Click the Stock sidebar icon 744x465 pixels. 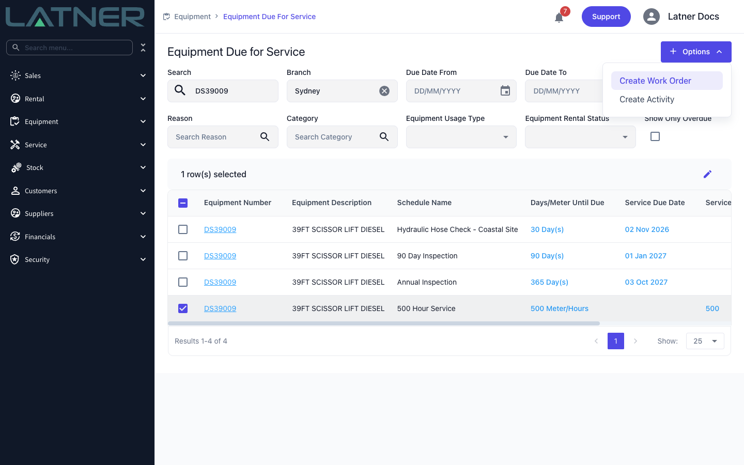pyautogui.click(x=16, y=167)
